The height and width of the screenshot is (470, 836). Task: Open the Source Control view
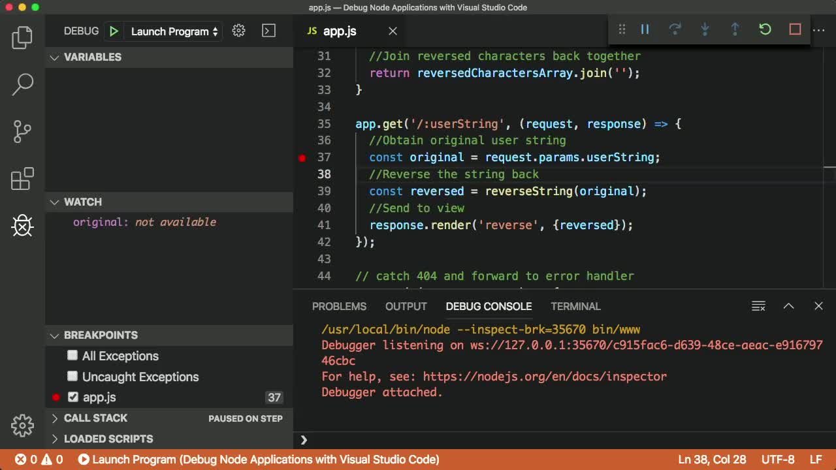pos(22,131)
